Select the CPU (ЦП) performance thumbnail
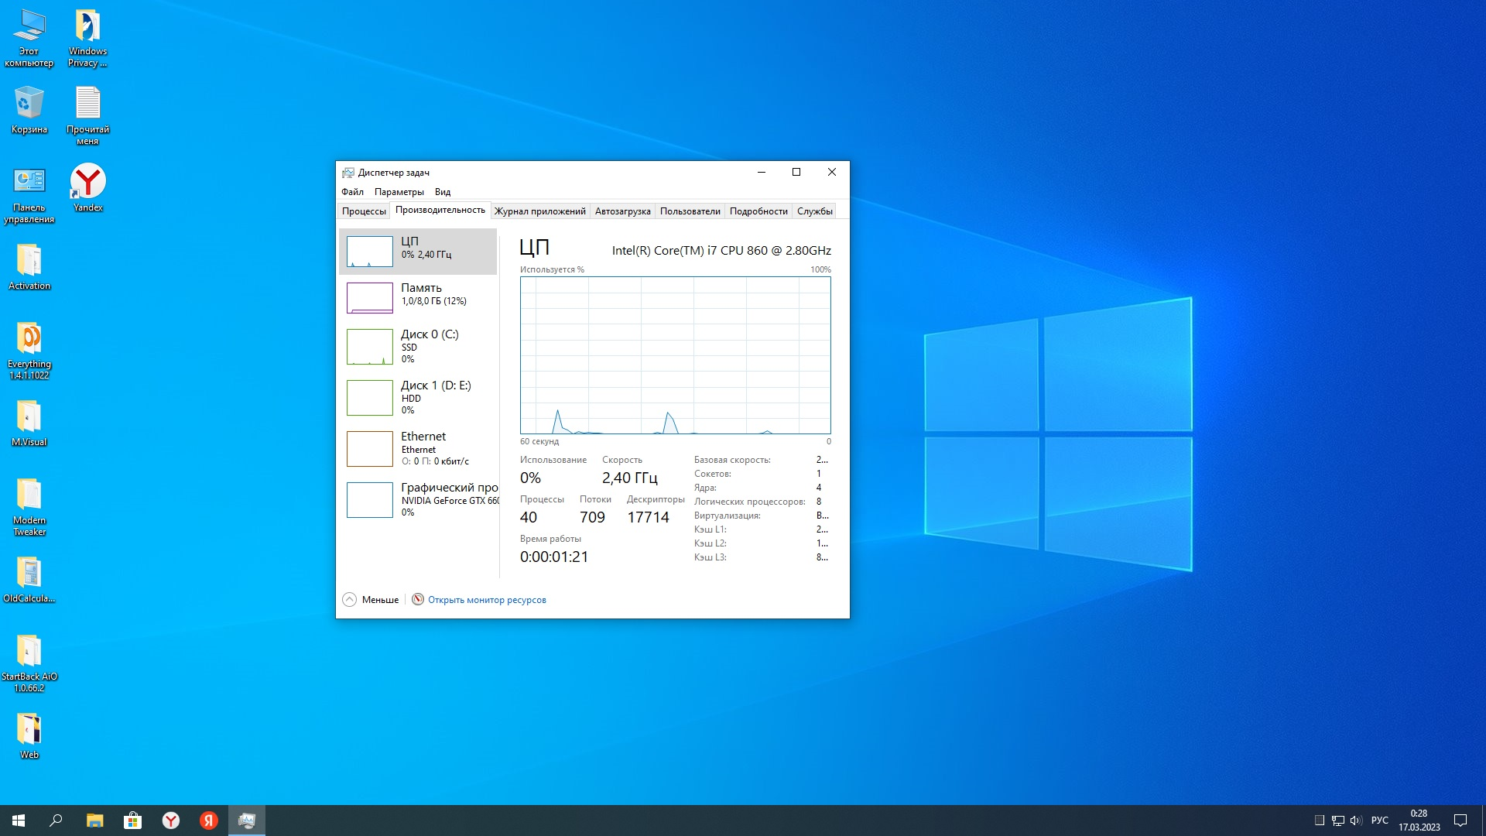This screenshot has width=1486, height=836. [x=418, y=251]
